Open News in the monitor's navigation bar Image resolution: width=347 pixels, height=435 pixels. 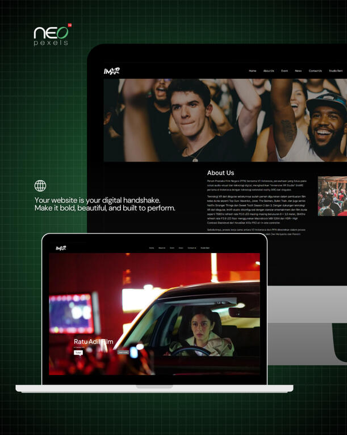click(298, 71)
